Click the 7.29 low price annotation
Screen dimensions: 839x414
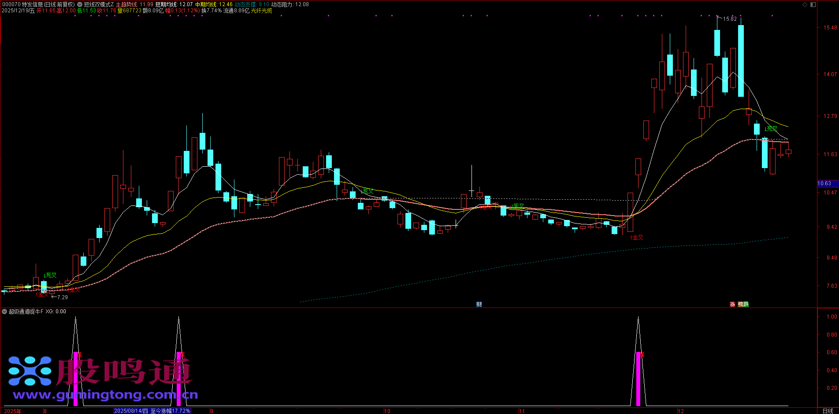tap(63, 297)
